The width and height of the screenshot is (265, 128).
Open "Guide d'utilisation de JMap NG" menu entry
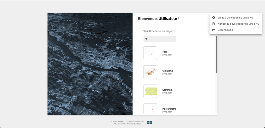click(235, 18)
